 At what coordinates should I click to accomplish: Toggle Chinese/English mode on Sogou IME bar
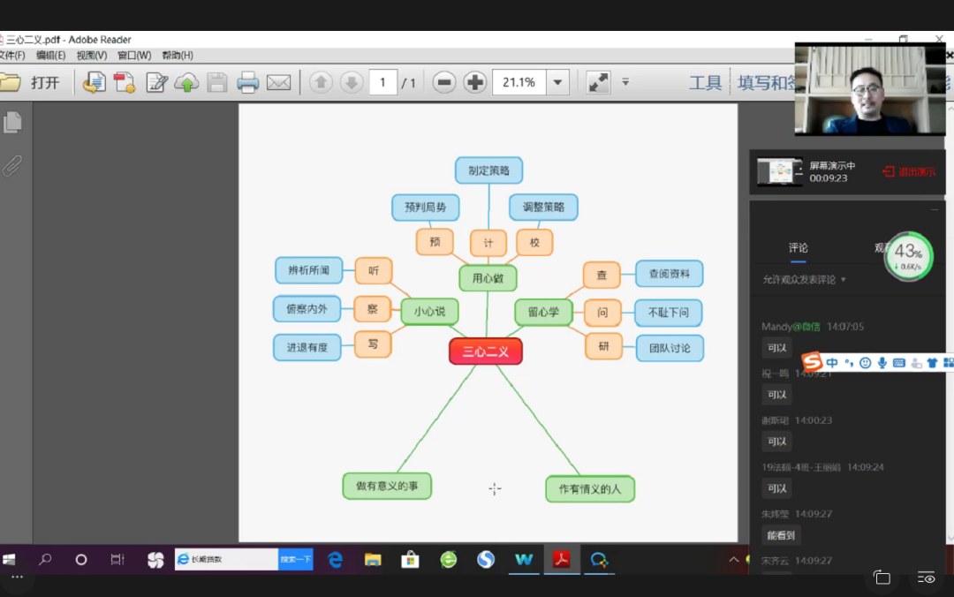[832, 363]
